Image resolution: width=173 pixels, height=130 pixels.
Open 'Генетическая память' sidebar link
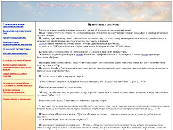coord(14,38)
